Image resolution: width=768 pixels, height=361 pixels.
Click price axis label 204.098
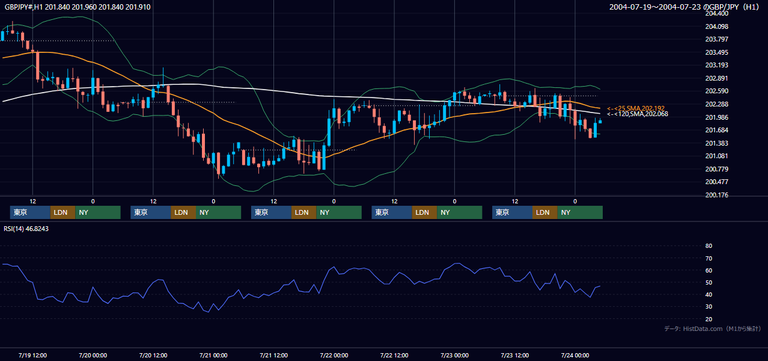pyautogui.click(x=716, y=26)
